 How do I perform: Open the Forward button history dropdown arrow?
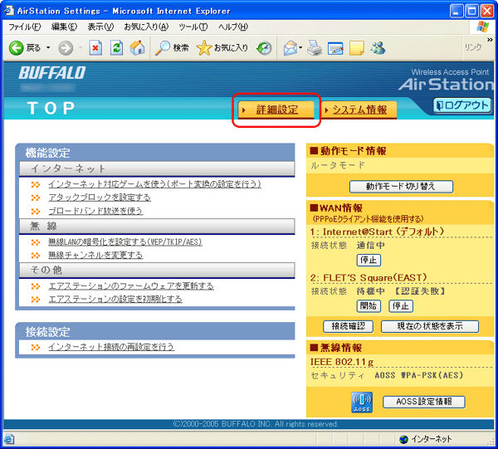click(81, 48)
